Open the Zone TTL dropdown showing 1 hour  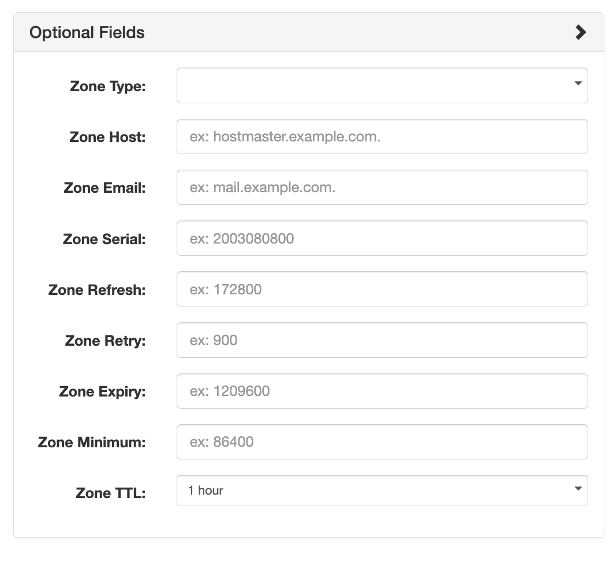coord(382,491)
